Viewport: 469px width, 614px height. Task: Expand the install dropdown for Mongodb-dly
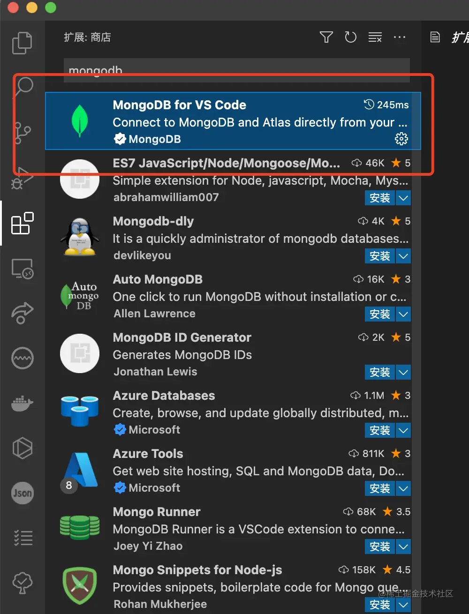[403, 256]
